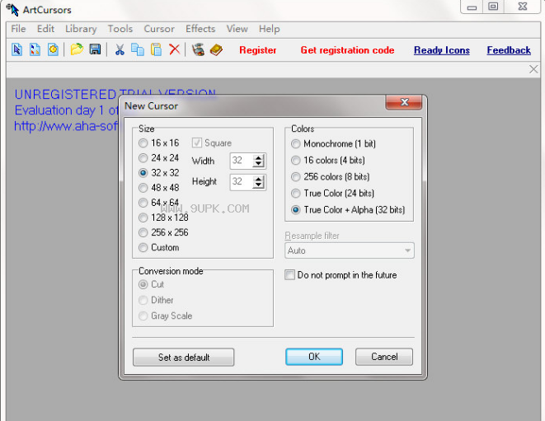Viewport: 545px width, 421px height.
Task: Click the wizard character toolbar icon
Action: (199, 49)
